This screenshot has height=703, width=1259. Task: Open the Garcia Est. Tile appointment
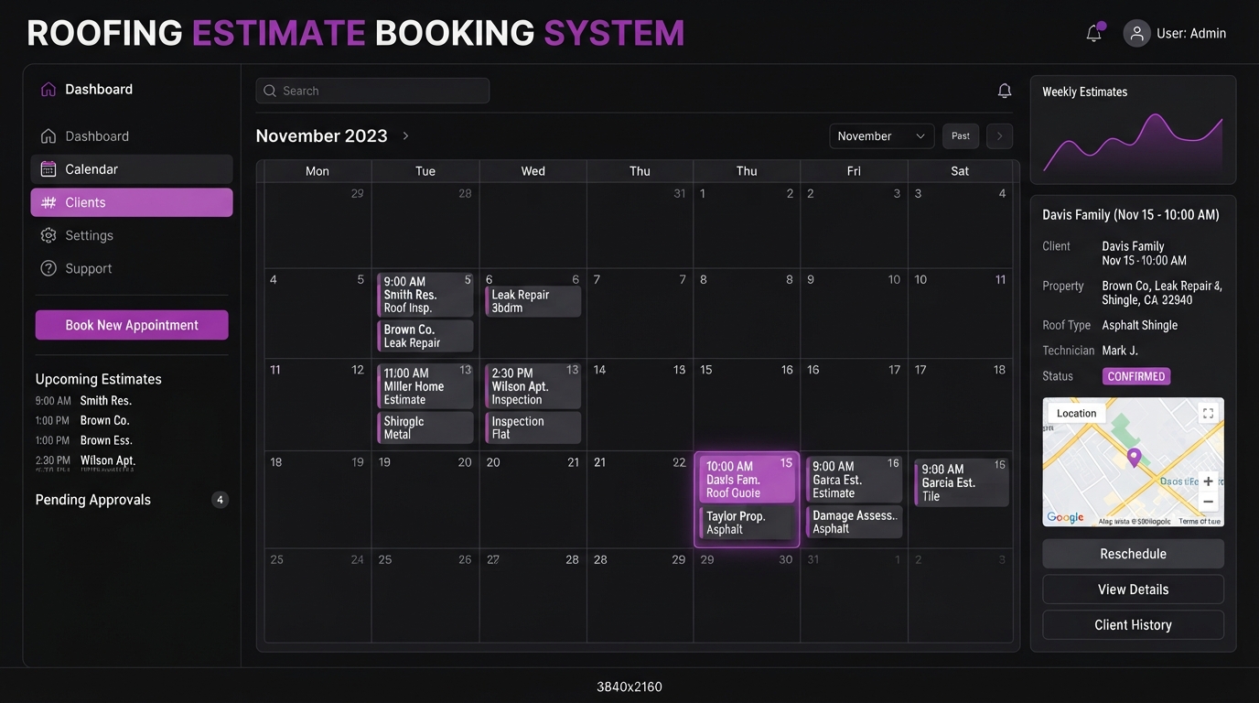click(x=962, y=482)
